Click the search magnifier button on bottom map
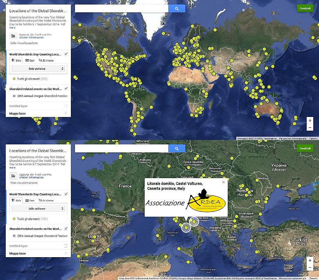The image size is (319, 280). (177, 149)
